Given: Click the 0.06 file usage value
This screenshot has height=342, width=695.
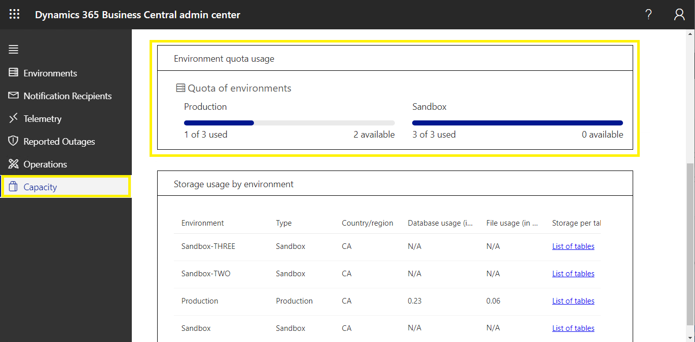Looking at the screenshot, I should [x=493, y=301].
